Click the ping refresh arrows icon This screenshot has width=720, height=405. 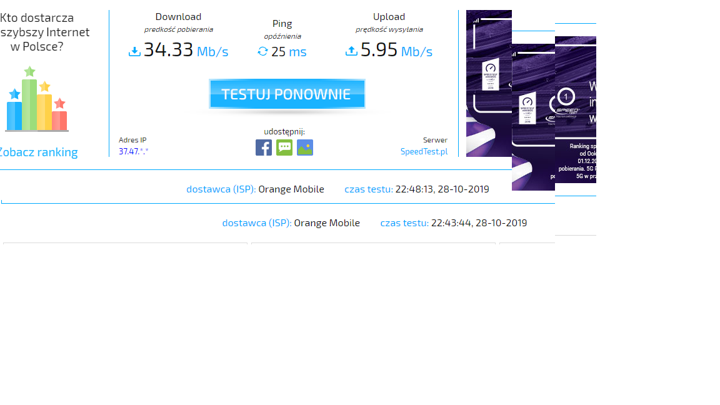tap(262, 51)
